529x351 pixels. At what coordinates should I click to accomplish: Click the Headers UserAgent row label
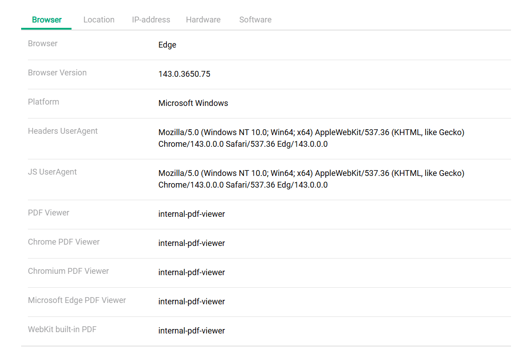click(x=63, y=131)
